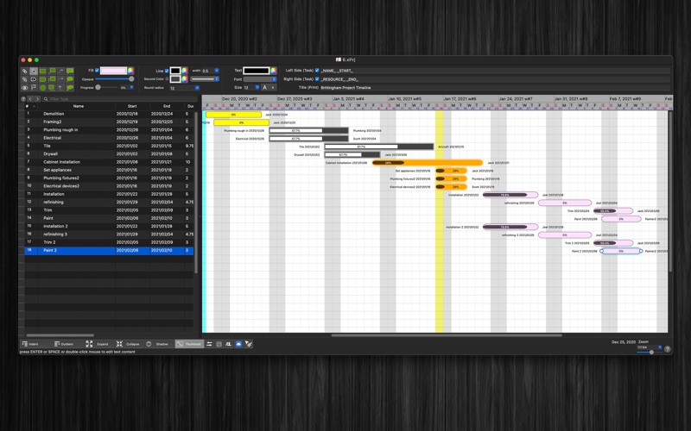Open the text Size dropdown
The height and width of the screenshot is (431, 691).
pos(257,88)
